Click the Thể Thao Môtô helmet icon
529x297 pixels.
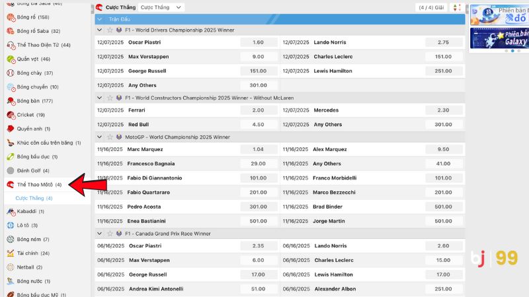click(x=11, y=185)
